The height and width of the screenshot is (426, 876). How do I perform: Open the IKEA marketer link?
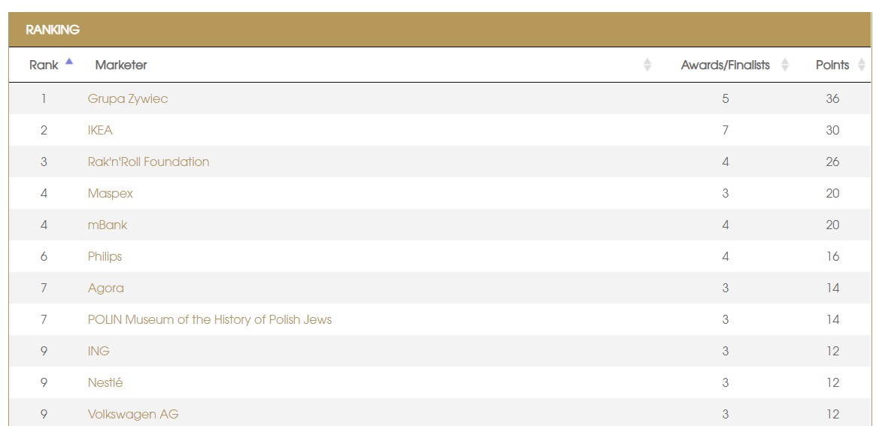click(100, 130)
